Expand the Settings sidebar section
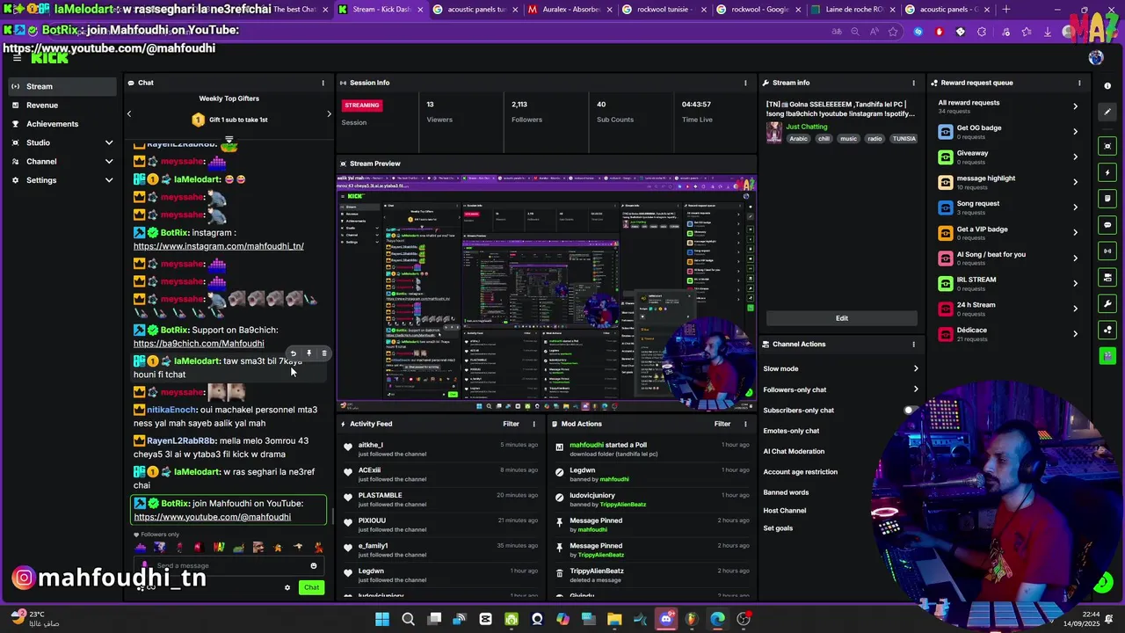This screenshot has width=1125, height=633. (109, 180)
